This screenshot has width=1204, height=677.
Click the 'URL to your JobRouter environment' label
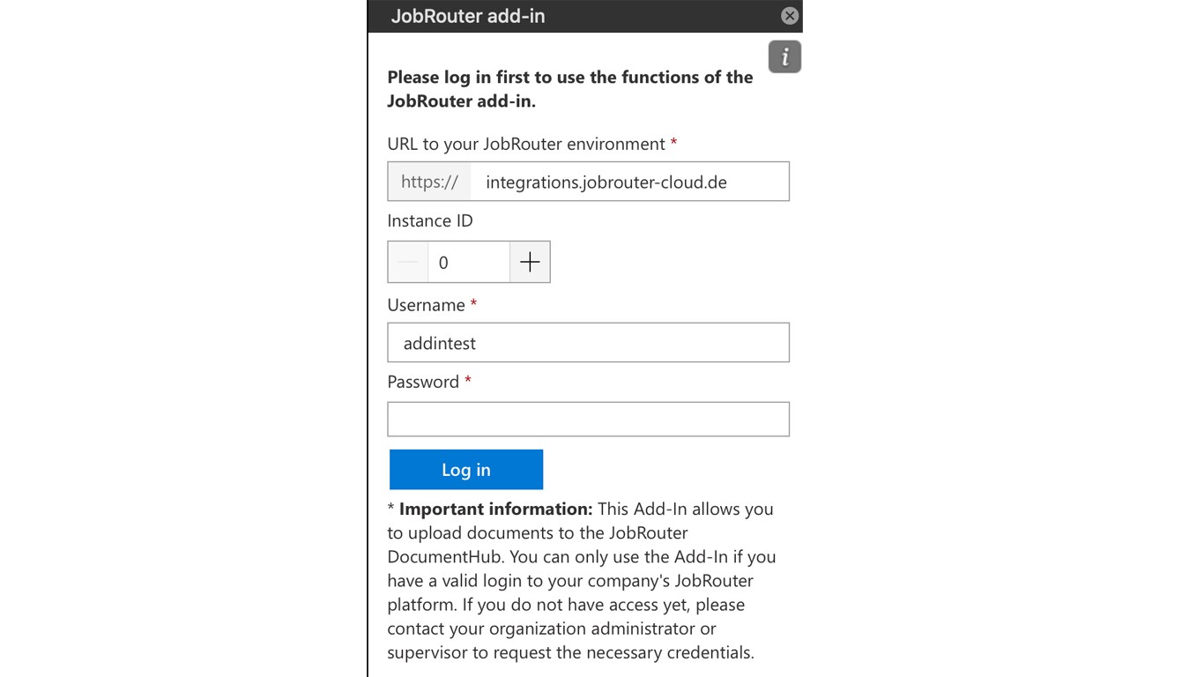click(526, 144)
